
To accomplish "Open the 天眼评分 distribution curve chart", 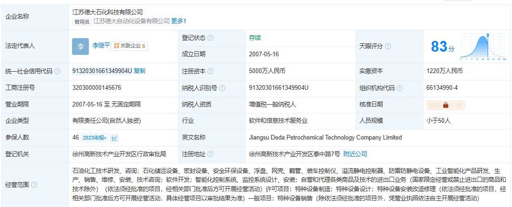I will pos(483,47).
